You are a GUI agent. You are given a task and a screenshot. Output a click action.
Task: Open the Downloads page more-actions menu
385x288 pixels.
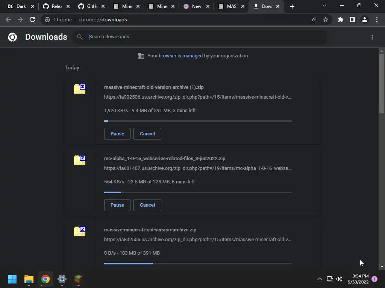pos(372,37)
